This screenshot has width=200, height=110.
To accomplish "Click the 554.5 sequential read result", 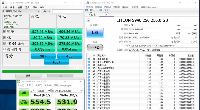I will [43, 102].
